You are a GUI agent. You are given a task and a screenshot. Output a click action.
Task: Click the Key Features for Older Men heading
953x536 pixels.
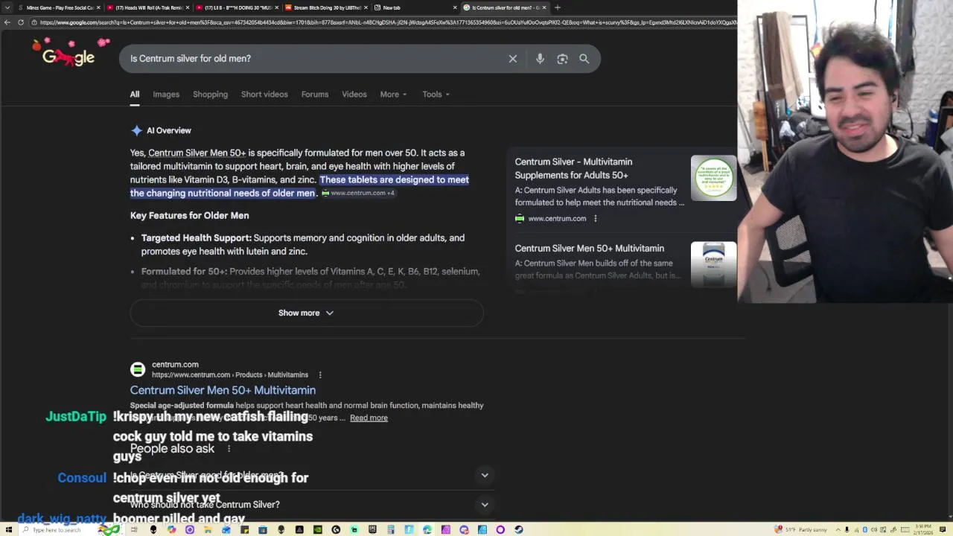coord(189,216)
